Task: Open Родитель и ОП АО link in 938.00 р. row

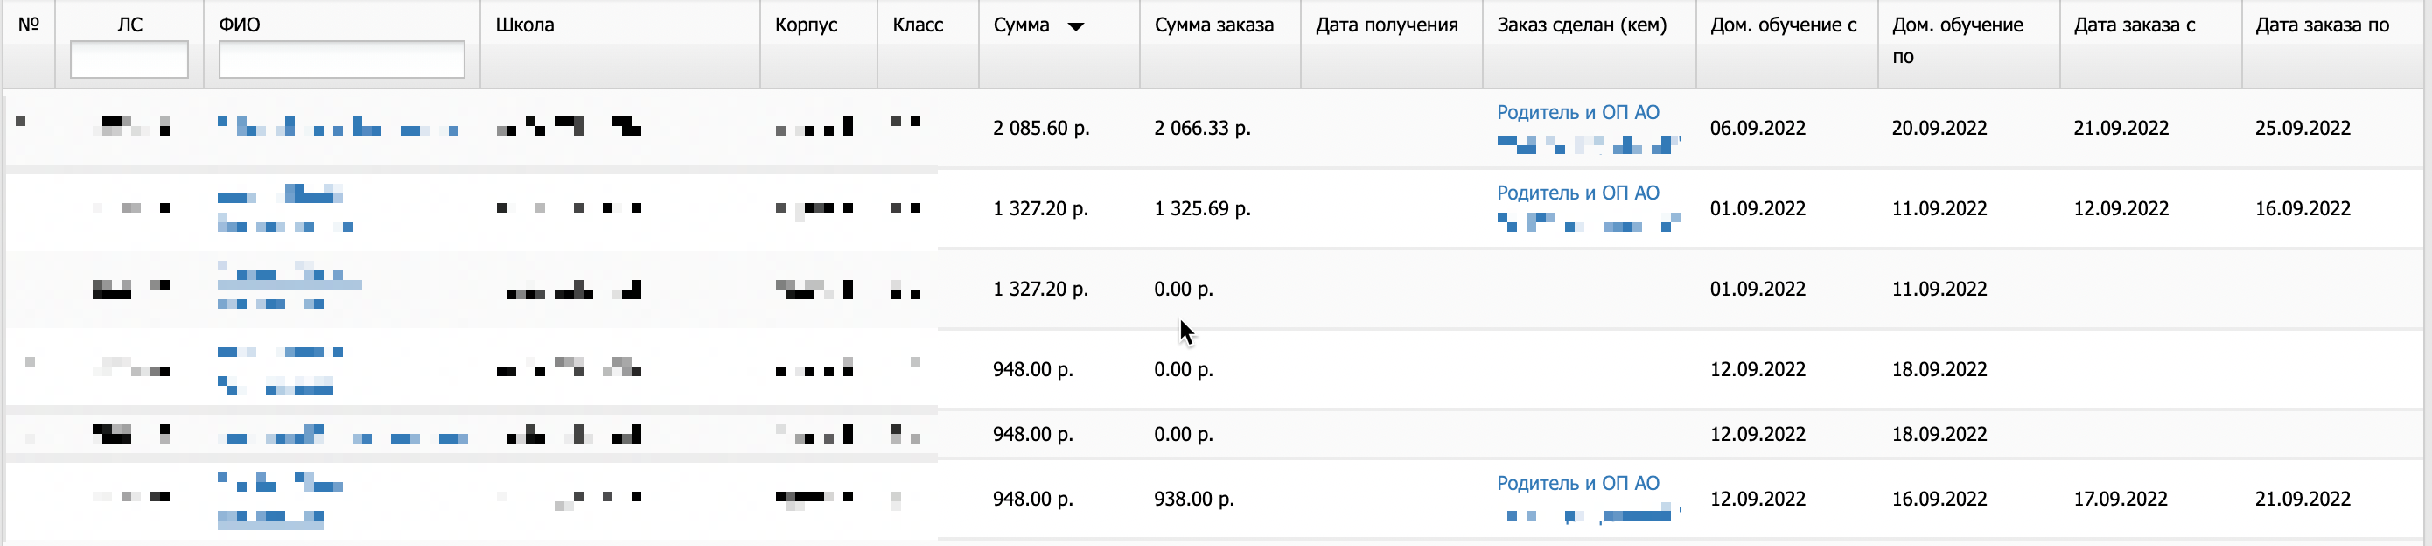Action: click(1577, 484)
